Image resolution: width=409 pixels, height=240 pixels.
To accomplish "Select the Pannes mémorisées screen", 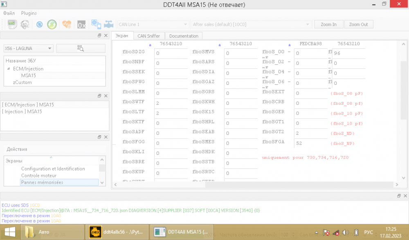I will click(59, 182).
